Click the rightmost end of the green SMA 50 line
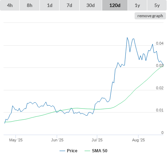 (163, 66)
